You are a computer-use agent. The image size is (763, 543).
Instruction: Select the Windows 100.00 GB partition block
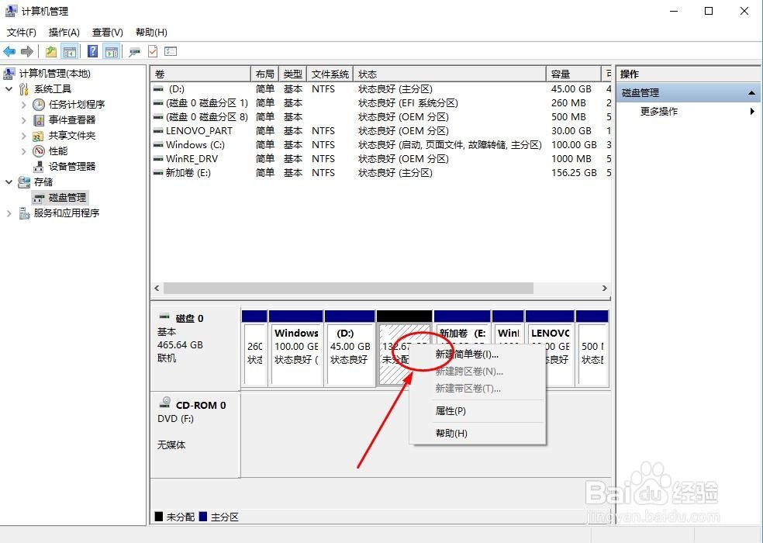click(296, 348)
